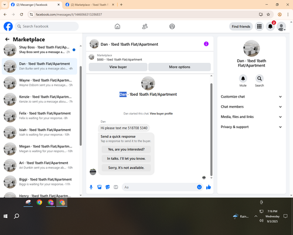Click the View buyer profile link

tap(161, 113)
